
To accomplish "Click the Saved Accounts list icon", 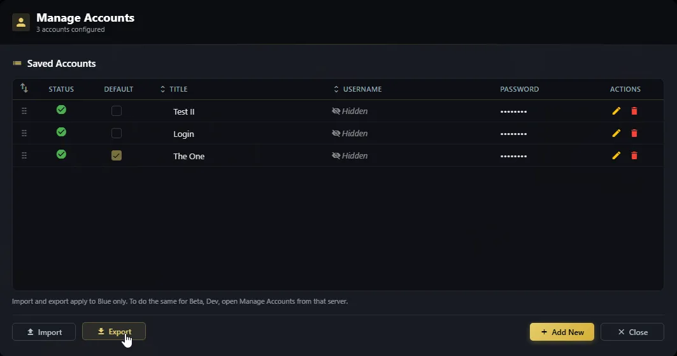I will [x=17, y=64].
